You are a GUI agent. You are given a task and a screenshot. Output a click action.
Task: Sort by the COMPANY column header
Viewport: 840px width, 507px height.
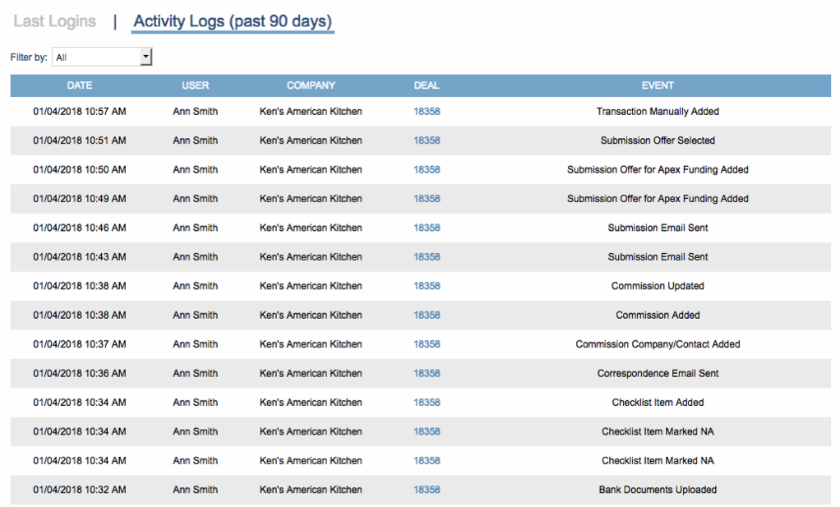point(311,85)
